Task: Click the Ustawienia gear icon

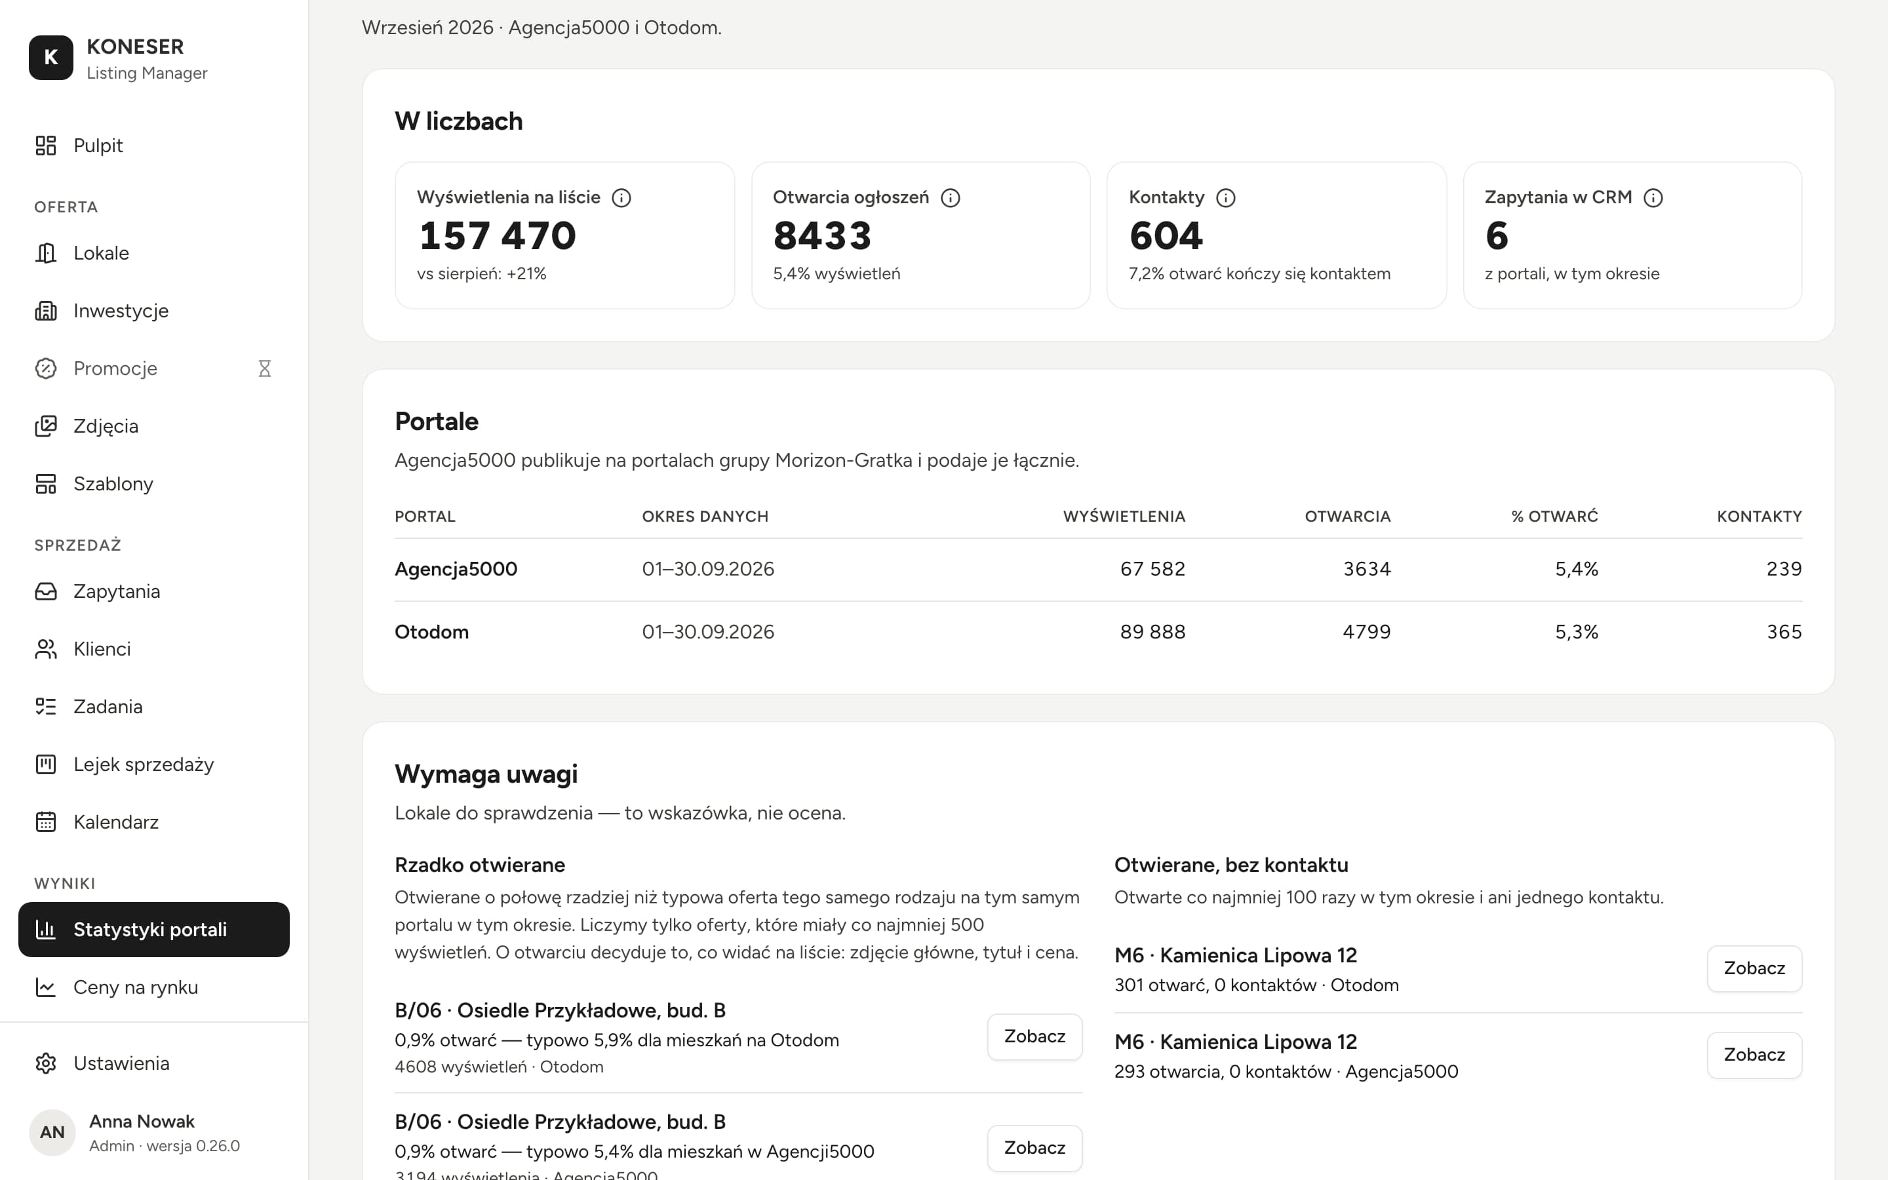Action: (x=46, y=1063)
